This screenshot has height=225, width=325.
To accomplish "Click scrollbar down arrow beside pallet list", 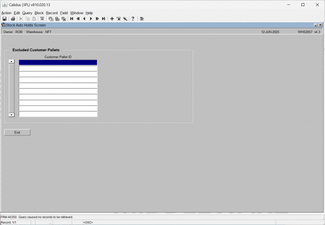I will point(12,115).
